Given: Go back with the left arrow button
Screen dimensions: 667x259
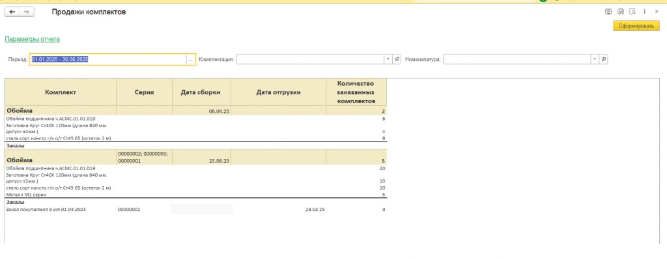Looking at the screenshot, I should [12, 12].
